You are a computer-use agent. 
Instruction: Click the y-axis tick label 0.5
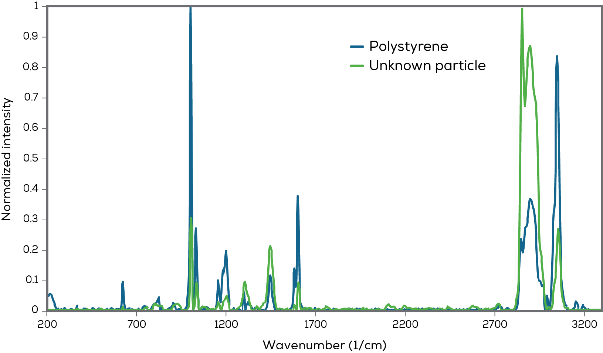click(x=31, y=159)
